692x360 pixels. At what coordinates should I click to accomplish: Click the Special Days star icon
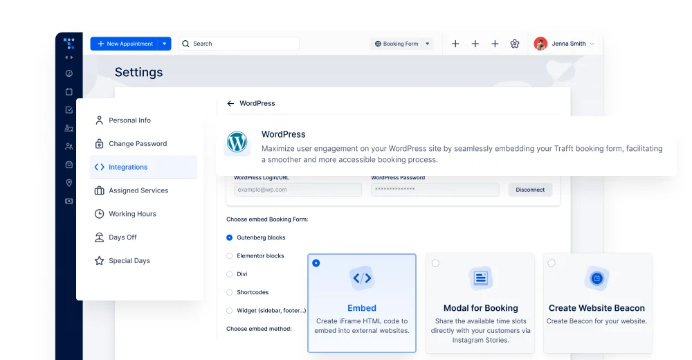pyautogui.click(x=99, y=260)
